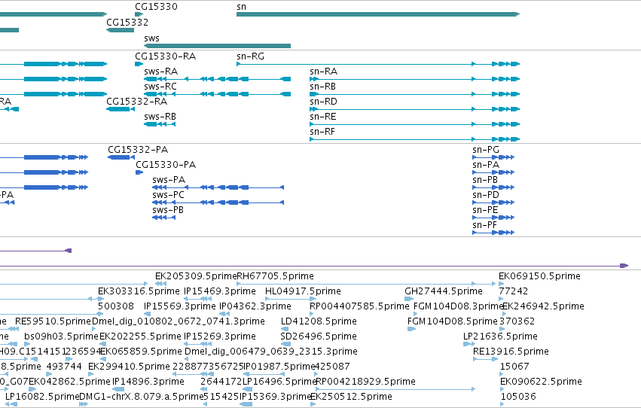Click the sws-PB protein label
641x408 pixels.
(168, 210)
